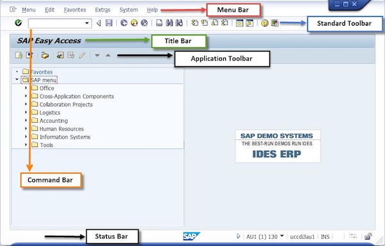Image resolution: width=385 pixels, height=246 pixels.
Task: Click the Move Favorites Up arrow
Action: click(108, 55)
